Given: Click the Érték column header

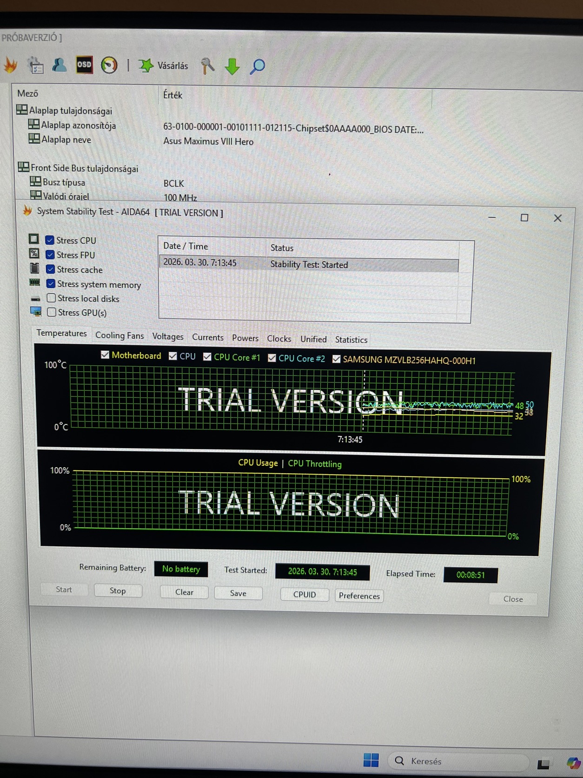Looking at the screenshot, I should [172, 95].
